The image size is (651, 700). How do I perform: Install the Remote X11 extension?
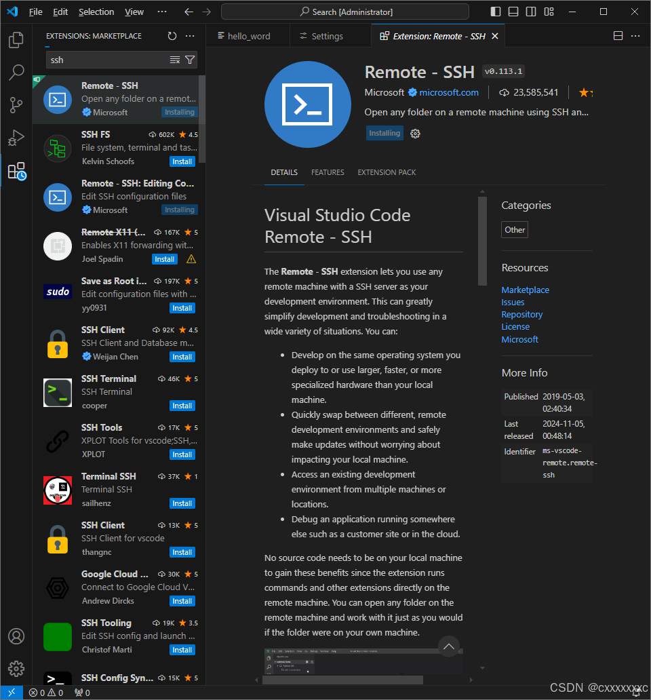[165, 259]
